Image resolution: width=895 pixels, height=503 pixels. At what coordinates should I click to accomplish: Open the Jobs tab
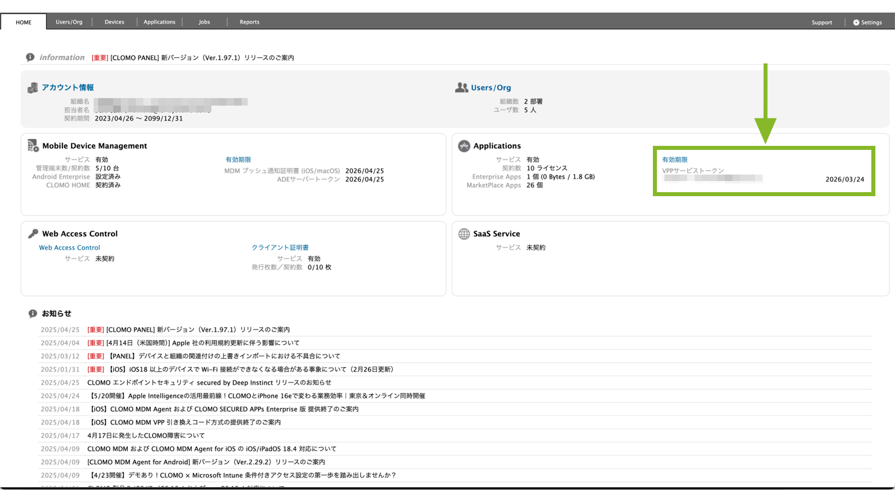point(204,22)
